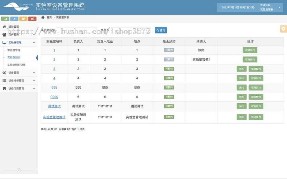Click the 操作 column header
The width and height of the screenshot is (287, 179).
coord(250,41)
